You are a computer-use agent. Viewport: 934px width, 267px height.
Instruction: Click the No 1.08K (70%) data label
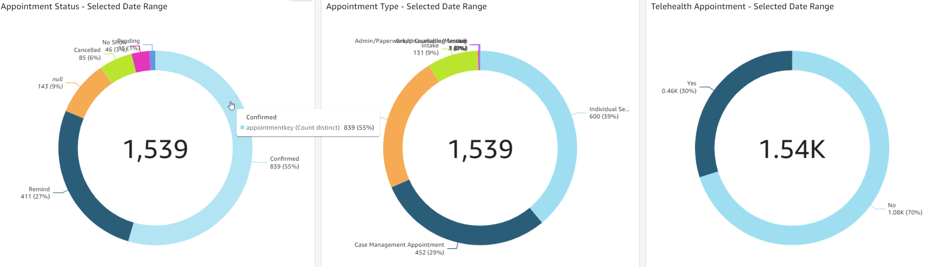(904, 209)
